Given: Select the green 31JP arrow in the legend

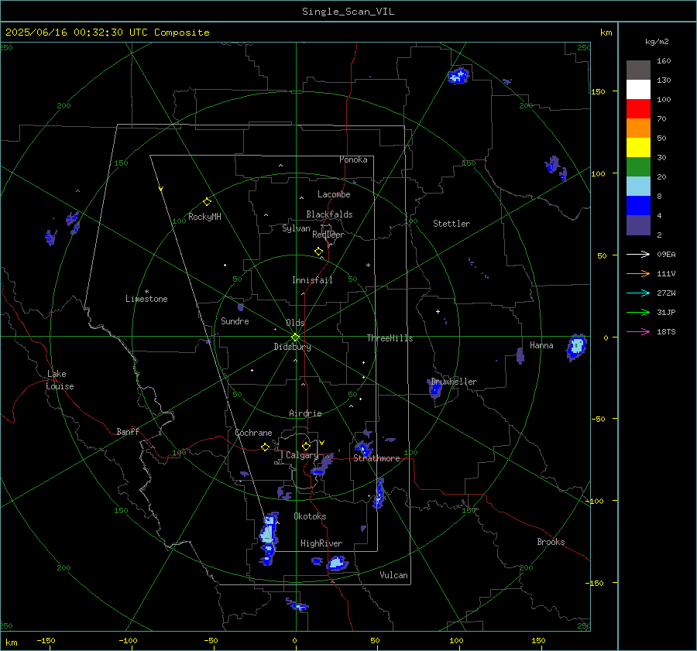Looking at the screenshot, I should click(638, 313).
